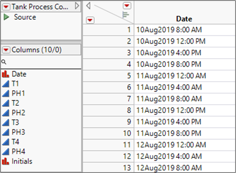
Task: Click the column search input field
Action: 43,62
